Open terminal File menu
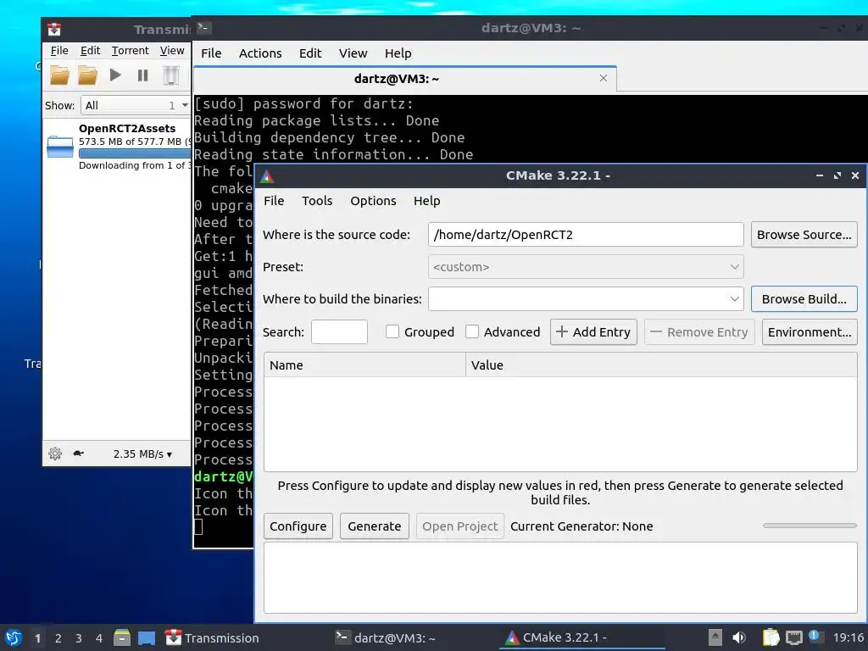 tap(211, 53)
